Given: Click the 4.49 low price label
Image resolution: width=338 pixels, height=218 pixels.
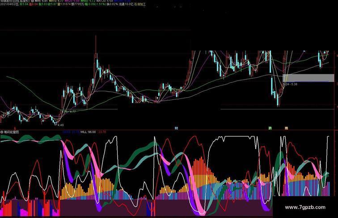Looking at the screenshot, I should tap(60, 125).
